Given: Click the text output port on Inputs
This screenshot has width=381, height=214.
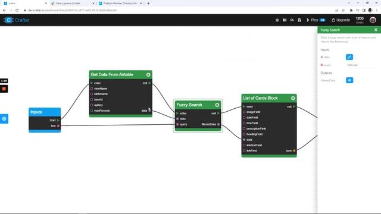Looking at the screenshot, I should click(x=58, y=126).
